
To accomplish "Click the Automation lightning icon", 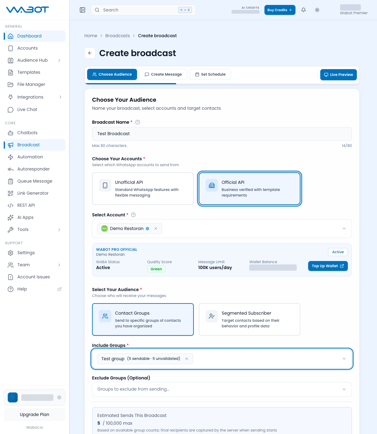I will tap(11, 157).
